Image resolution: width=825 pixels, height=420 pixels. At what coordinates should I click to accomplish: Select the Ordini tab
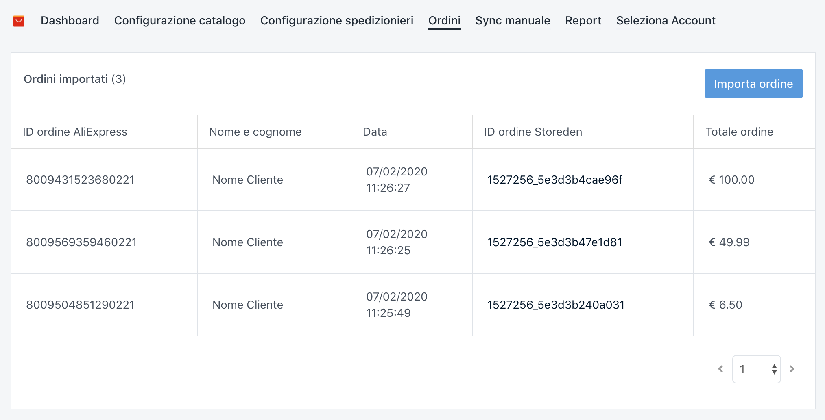pyautogui.click(x=444, y=21)
